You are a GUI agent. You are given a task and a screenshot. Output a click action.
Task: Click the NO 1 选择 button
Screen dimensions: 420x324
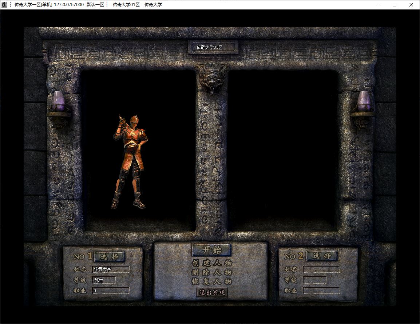tap(109, 257)
